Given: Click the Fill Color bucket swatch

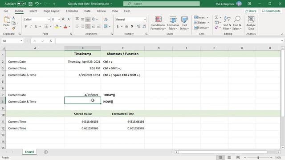Looking at the screenshot, I should click(57, 27).
